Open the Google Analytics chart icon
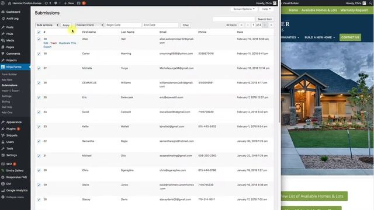The image size is (374, 210). click(x=3, y=191)
